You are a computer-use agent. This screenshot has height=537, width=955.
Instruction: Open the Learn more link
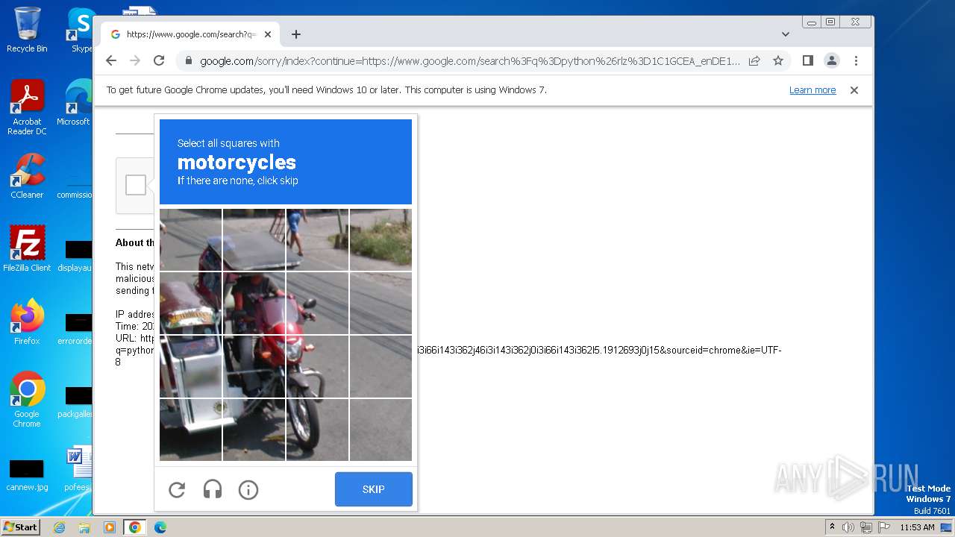[812, 90]
